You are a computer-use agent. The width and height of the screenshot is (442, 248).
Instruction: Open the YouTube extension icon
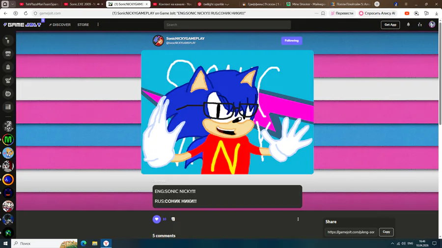pos(407,13)
